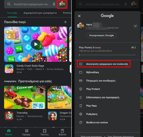Image resolution: width=143 pixels, height=137 pixels.
Task: Expand the account switcher chevron
Action: (x=135, y=26)
